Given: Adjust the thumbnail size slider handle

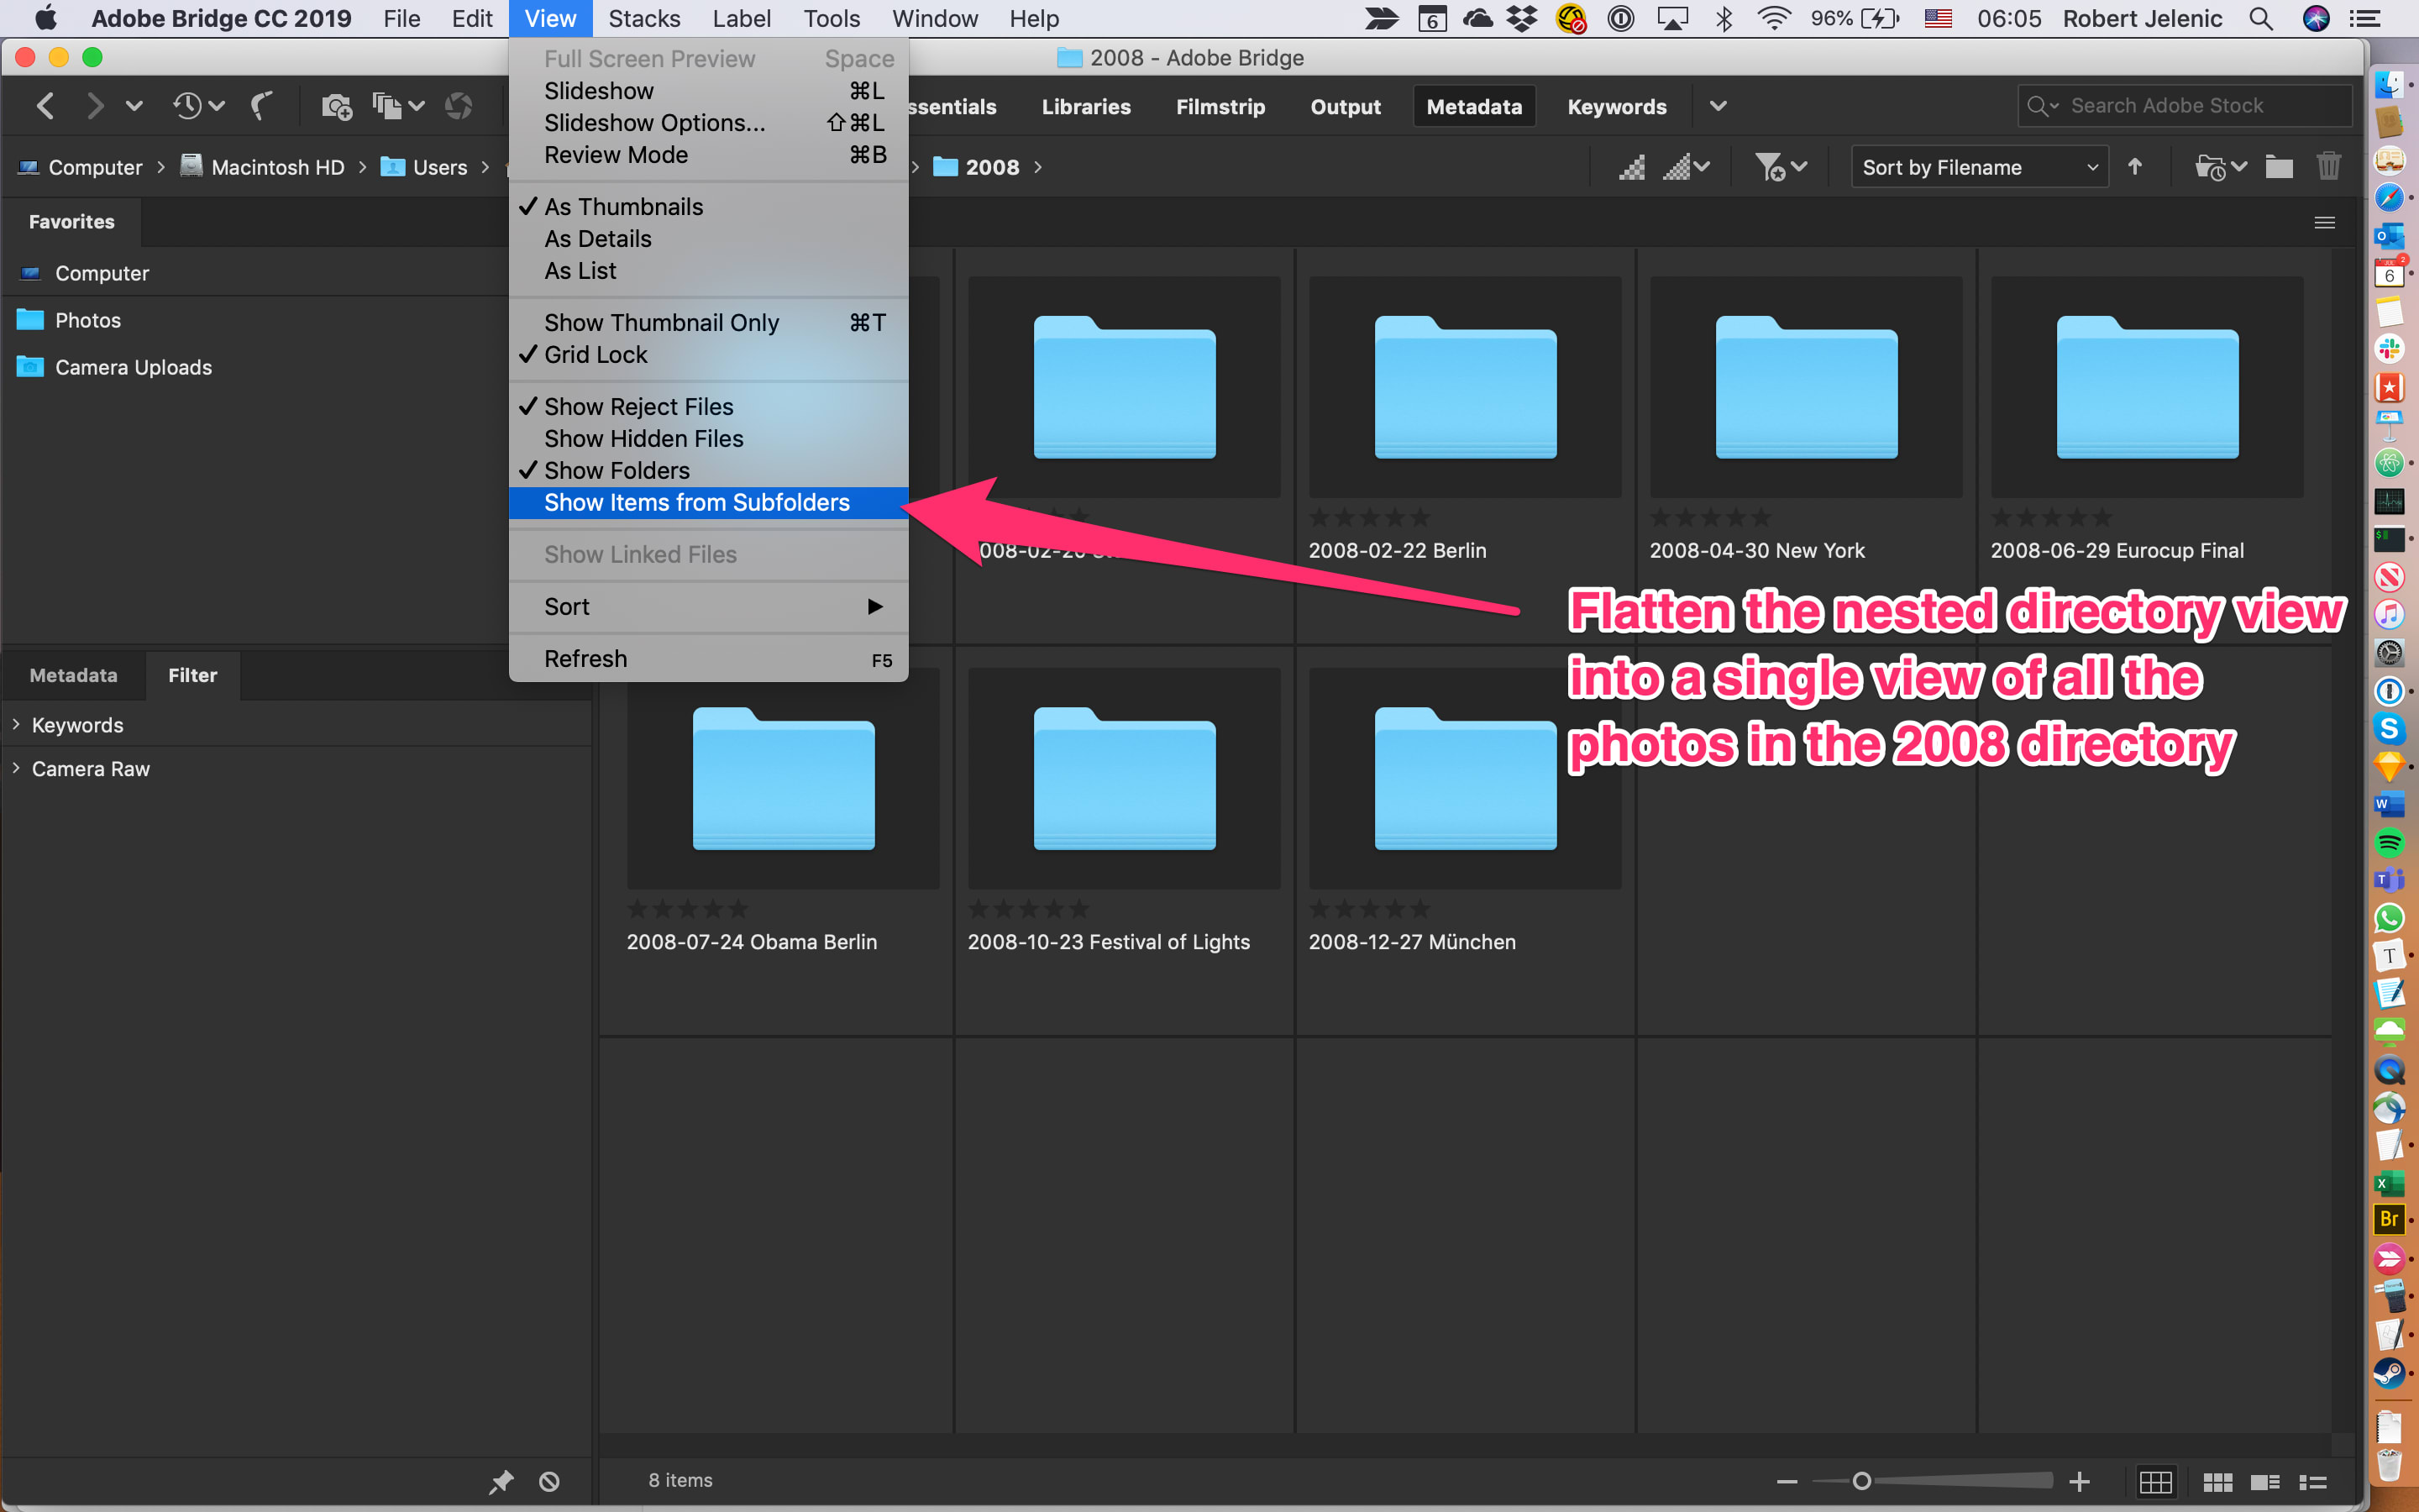Looking at the screenshot, I should tap(1861, 1481).
